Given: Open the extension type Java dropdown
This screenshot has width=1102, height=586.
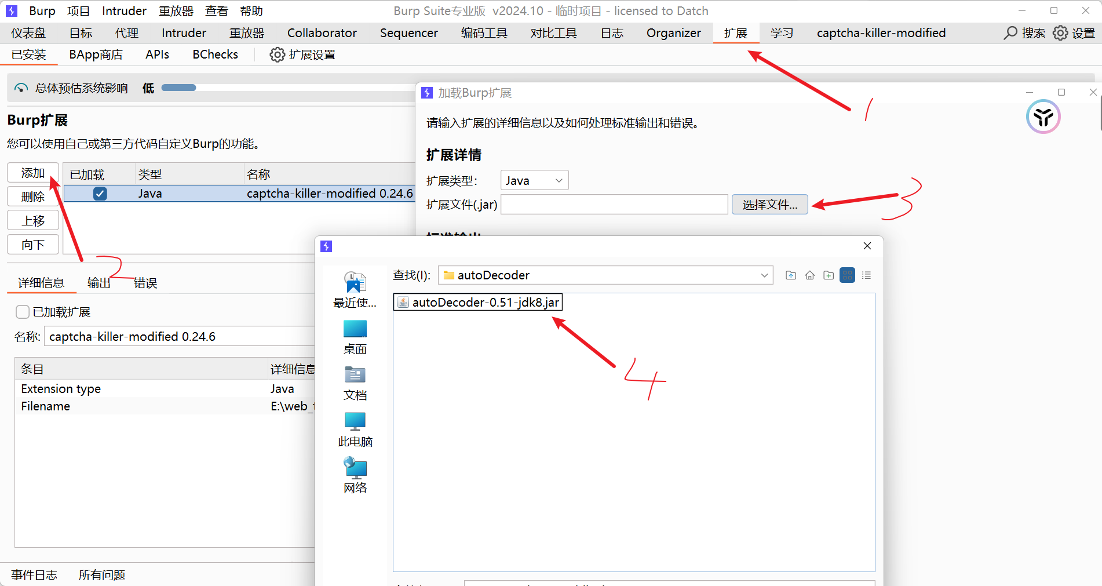Looking at the screenshot, I should pyautogui.click(x=534, y=180).
